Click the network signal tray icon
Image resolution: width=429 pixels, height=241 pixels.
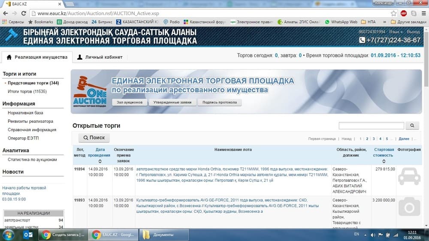[396, 235]
